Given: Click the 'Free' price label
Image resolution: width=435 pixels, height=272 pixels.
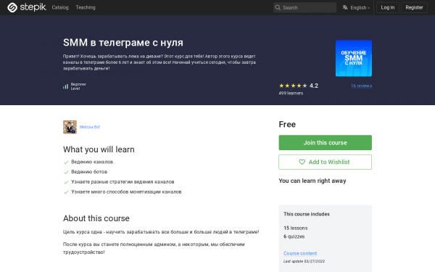Looking at the screenshot, I should tap(287, 124).
